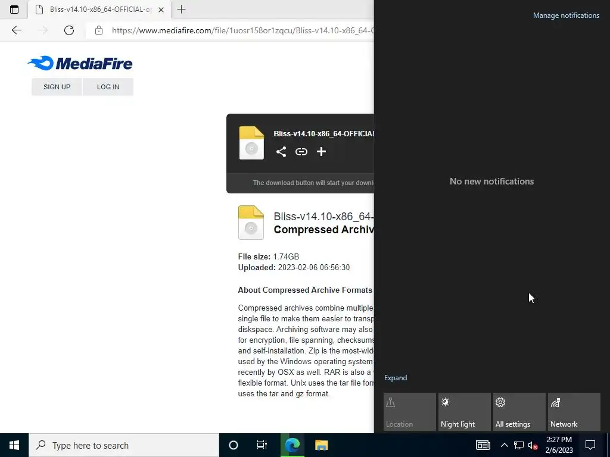View site info via the address bar lock icon
Viewport: 610px width, 457px height.
pyautogui.click(x=99, y=30)
